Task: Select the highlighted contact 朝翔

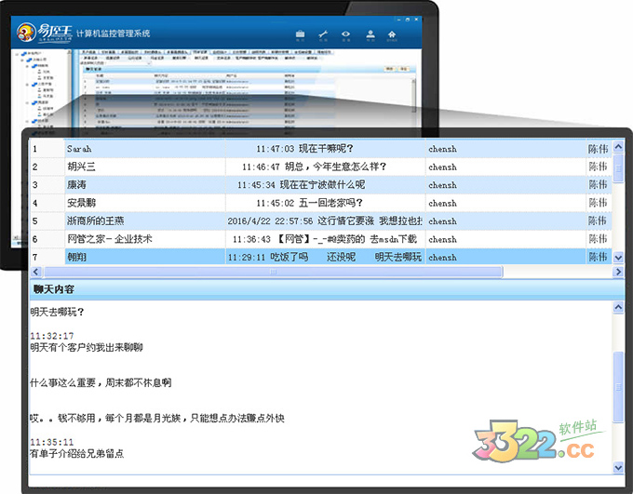Action: [76, 257]
